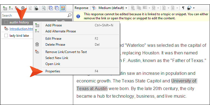This screenshot has width=210, height=105.
Task: Click the magnifier icon in Search box
Action: point(69,15)
